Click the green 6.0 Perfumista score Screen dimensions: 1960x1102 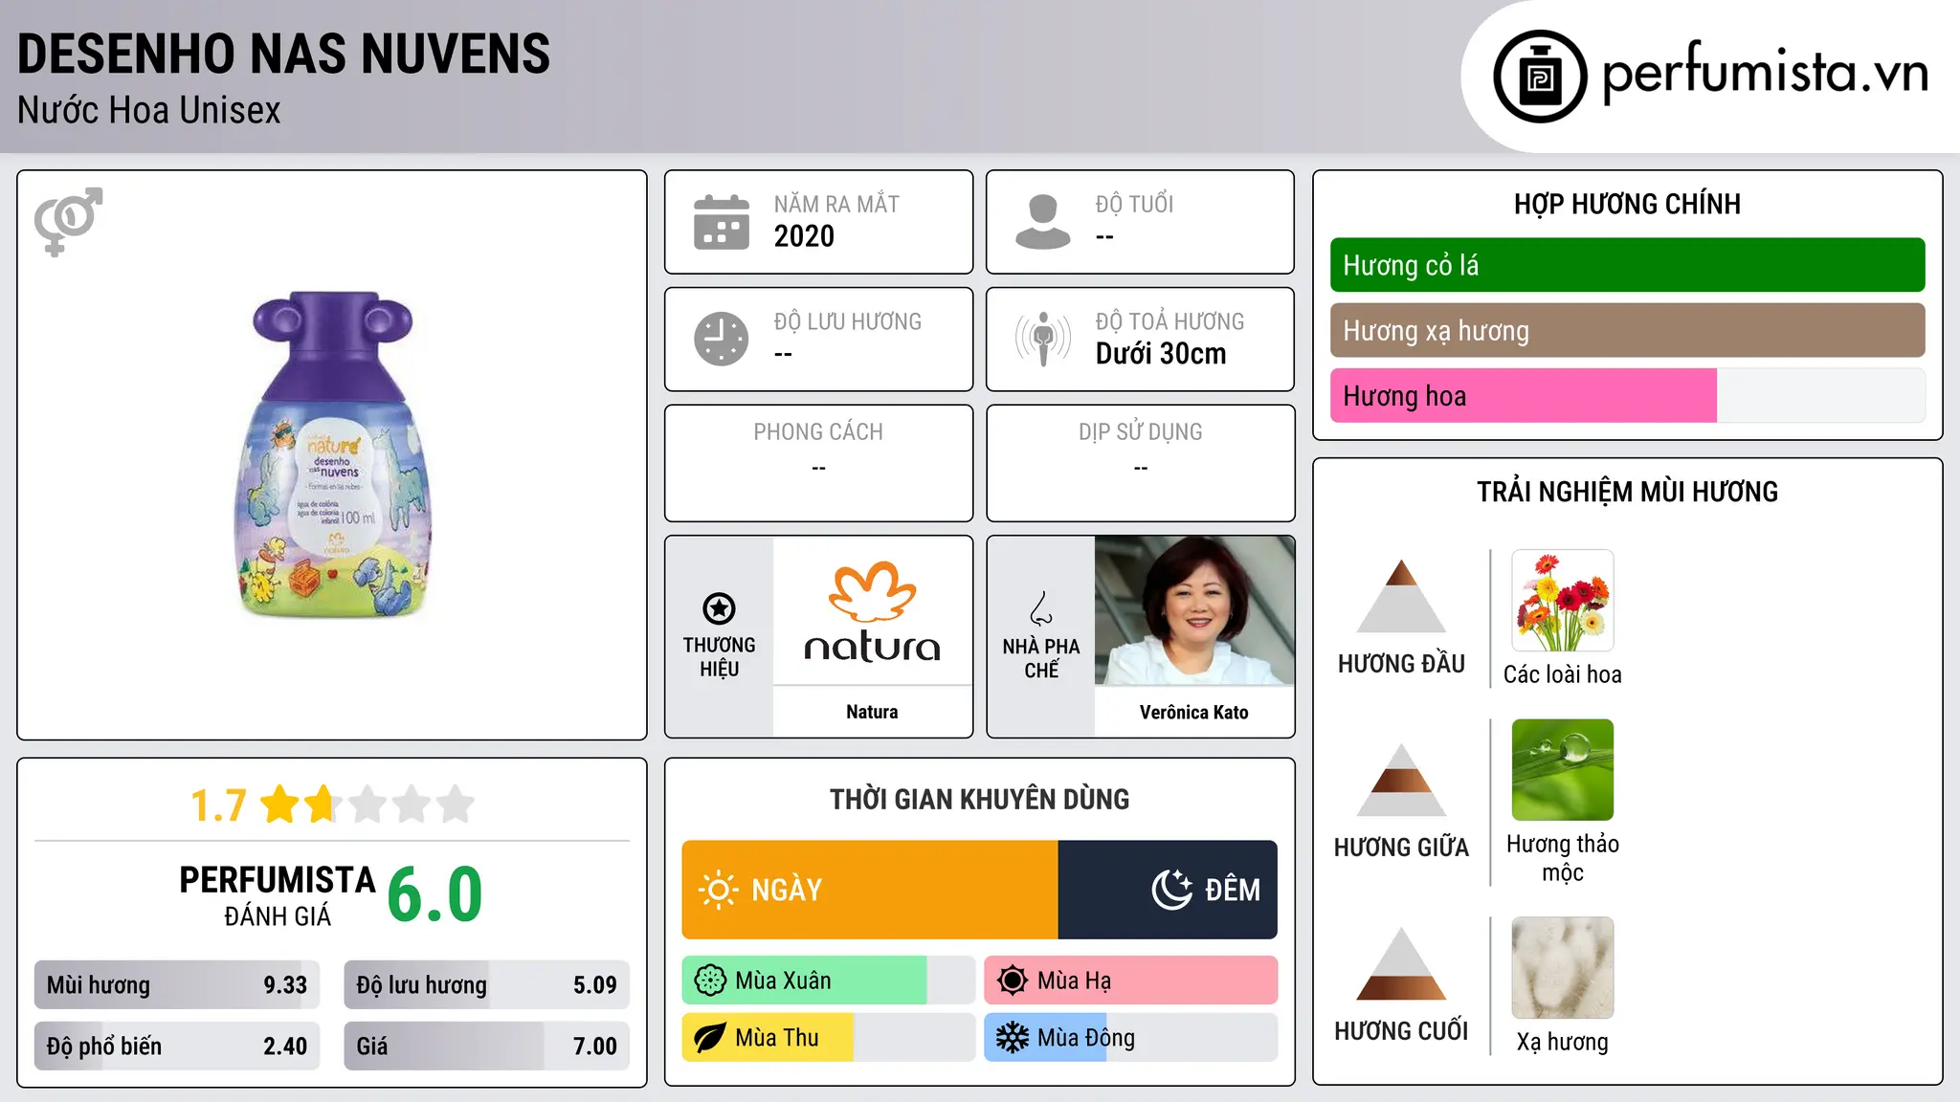point(435,894)
